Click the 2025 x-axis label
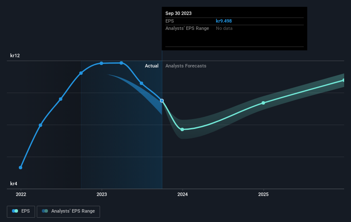This screenshot has width=351, height=222. tap(263, 194)
